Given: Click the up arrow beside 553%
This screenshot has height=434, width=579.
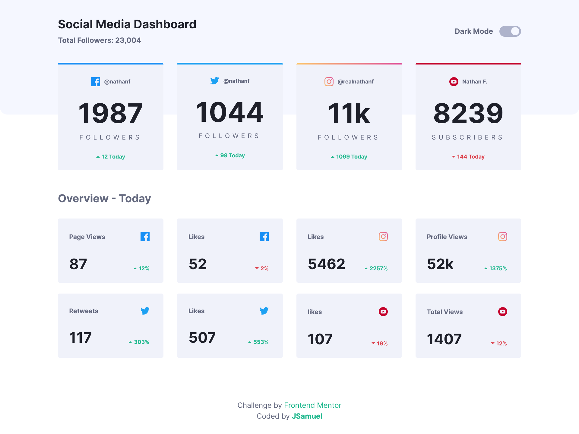Looking at the screenshot, I should [250, 342].
